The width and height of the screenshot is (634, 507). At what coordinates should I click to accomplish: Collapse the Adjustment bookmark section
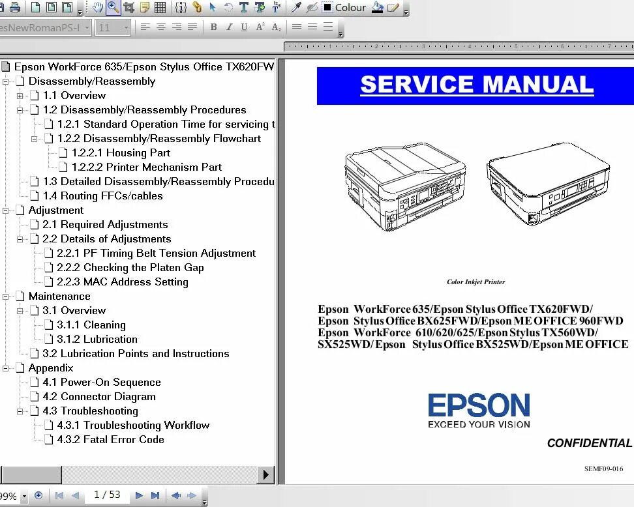tap(5, 210)
